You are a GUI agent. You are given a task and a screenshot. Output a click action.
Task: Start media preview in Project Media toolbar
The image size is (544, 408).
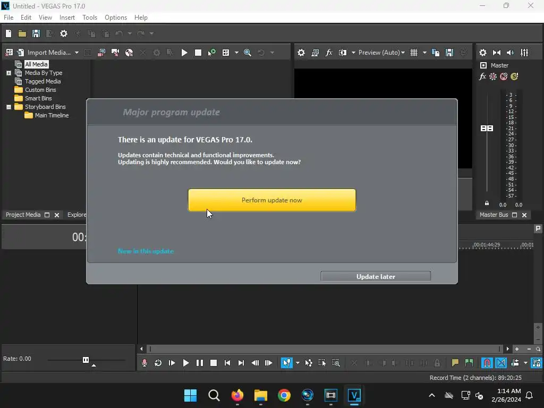[184, 53]
